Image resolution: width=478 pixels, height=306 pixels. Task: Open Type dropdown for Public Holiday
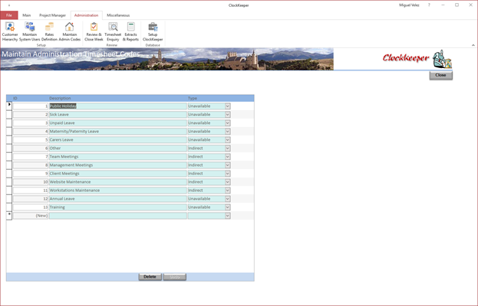(x=227, y=106)
